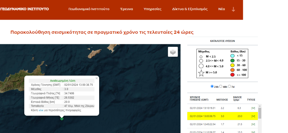Select the 02/01/2024 11:10:39.37 catalog row
The width and height of the screenshot is (288, 133).
tap(223, 131)
